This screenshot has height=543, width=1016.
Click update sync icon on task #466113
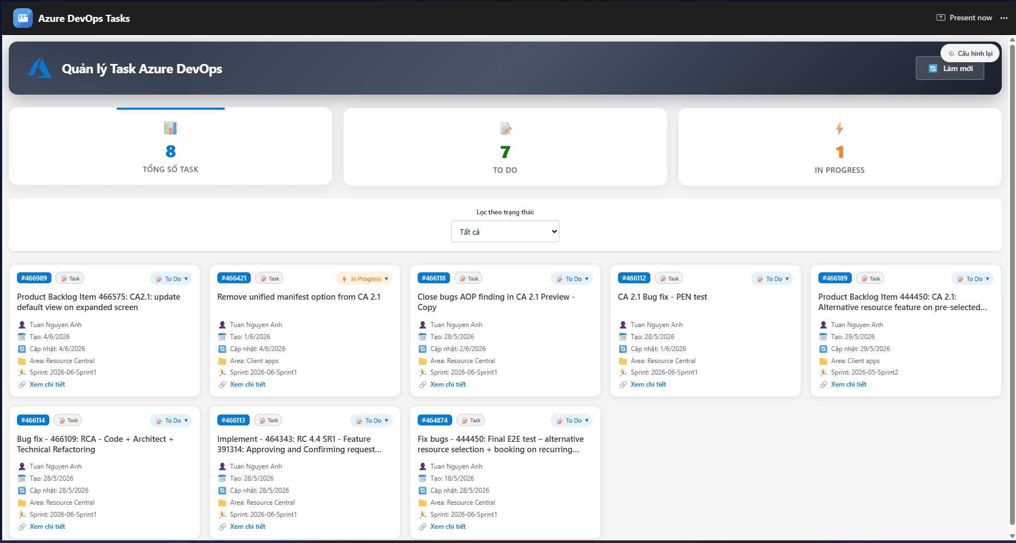222,491
